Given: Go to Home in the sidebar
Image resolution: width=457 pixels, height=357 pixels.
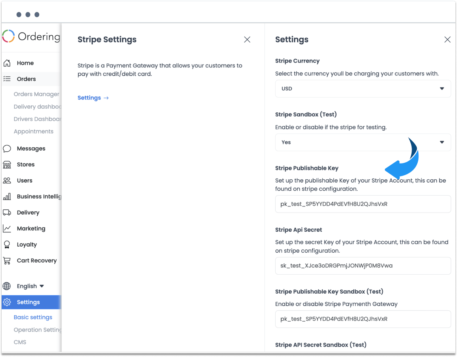Looking at the screenshot, I should [26, 63].
